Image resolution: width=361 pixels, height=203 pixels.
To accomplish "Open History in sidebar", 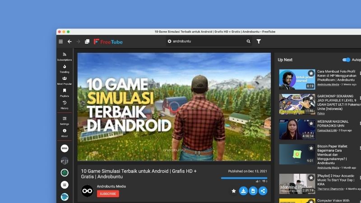I will [x=65, y=105].
